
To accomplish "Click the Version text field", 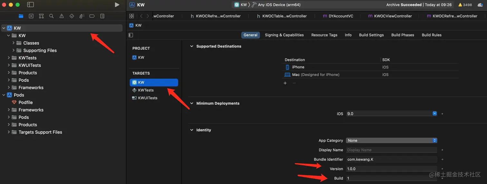I will pyautogui.click(x=391, y=169).
